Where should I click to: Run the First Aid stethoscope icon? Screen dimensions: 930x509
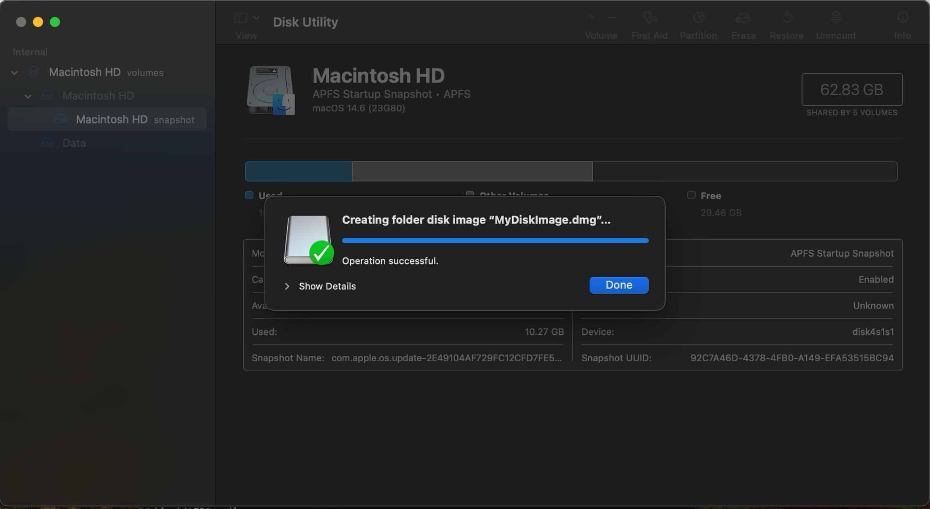pos(650,18)
